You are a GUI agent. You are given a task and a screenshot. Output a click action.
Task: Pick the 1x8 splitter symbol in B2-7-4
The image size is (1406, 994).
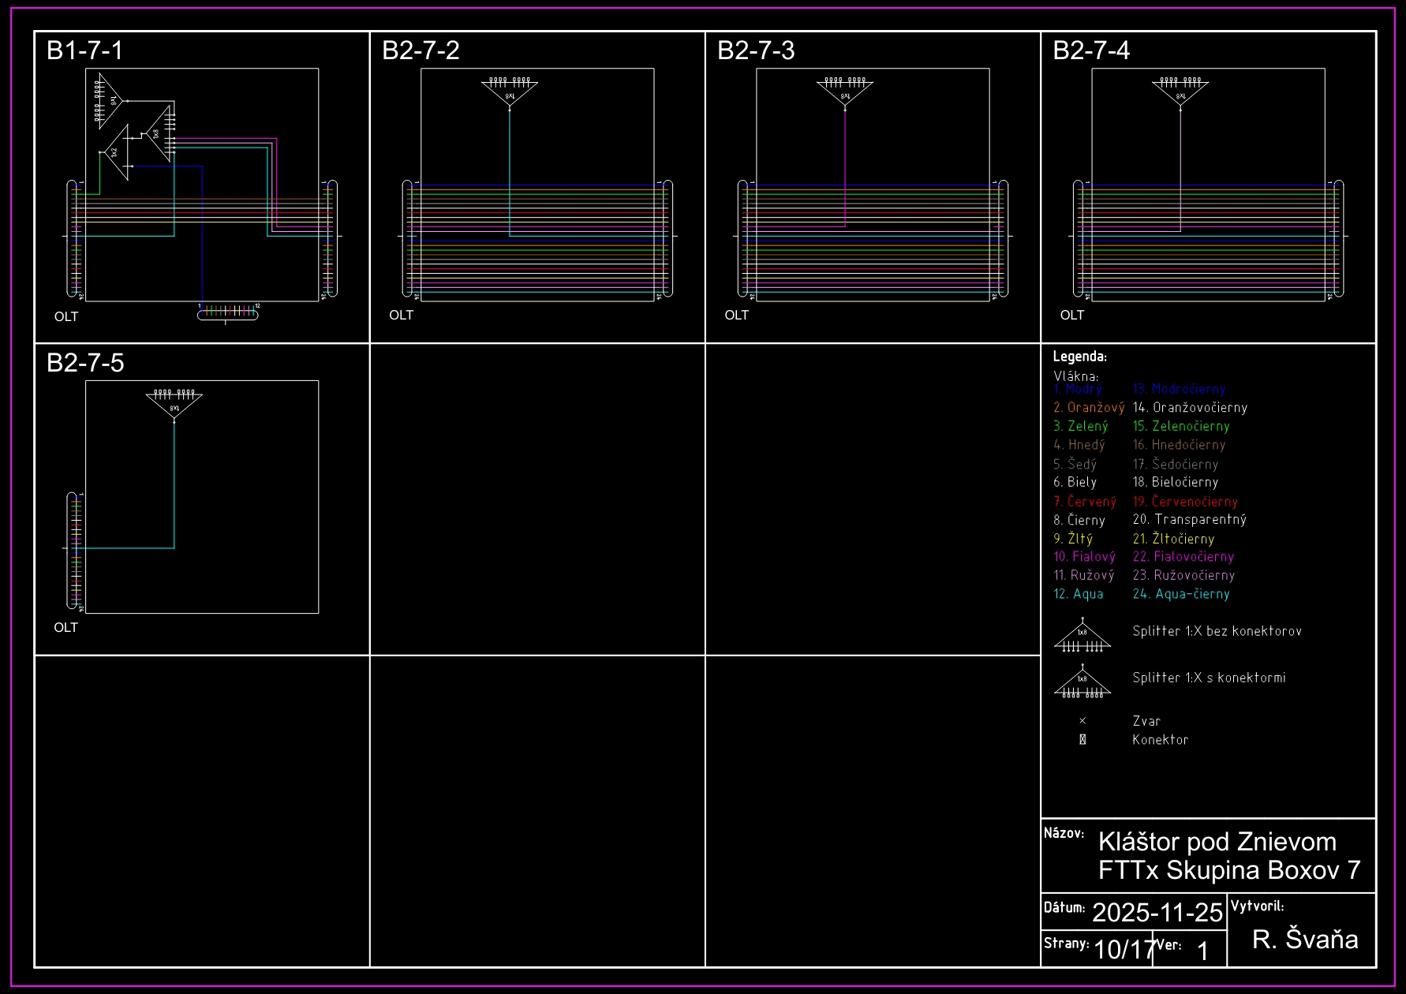pos(1180,92)
